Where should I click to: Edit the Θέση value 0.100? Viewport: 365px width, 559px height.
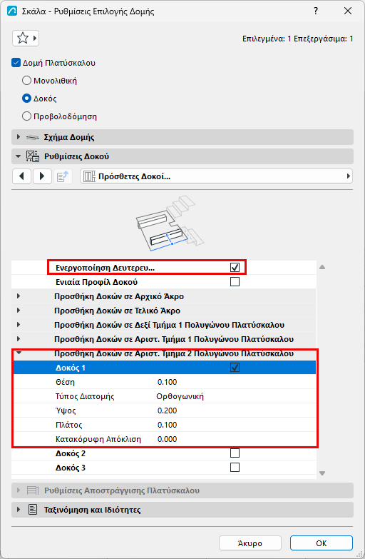click(x=167, y=382)
